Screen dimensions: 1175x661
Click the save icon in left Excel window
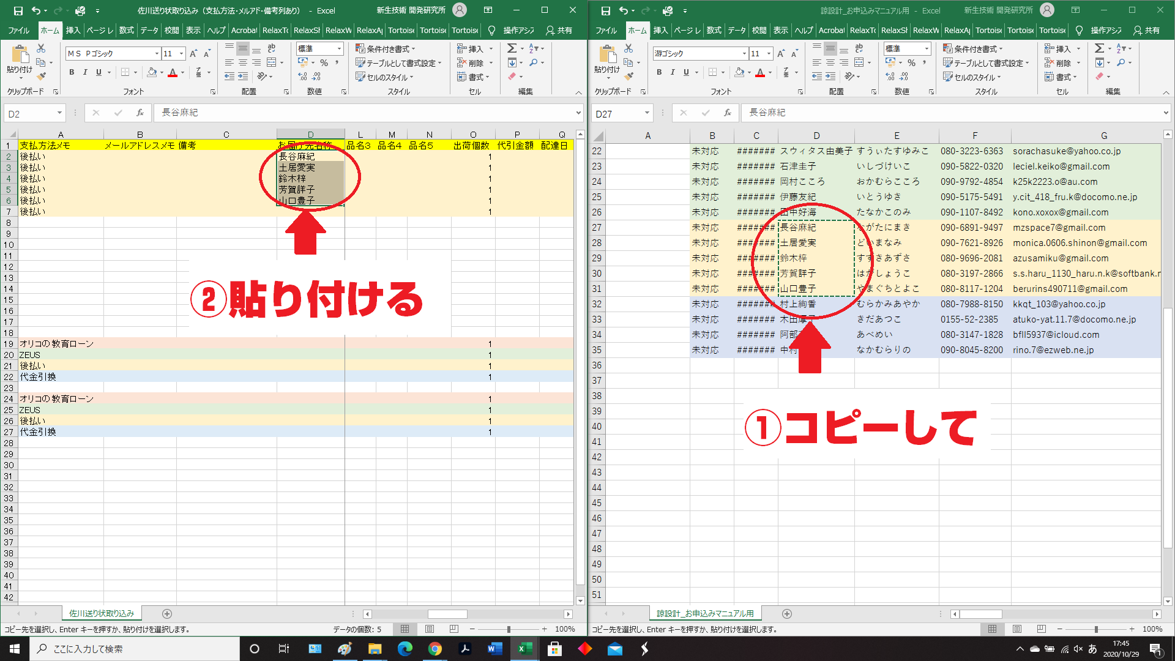(x=18, y=10)
